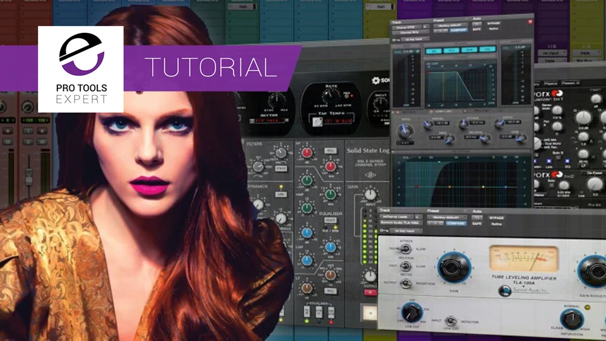Select the orange EQ band point on graph

pos(449,187)
